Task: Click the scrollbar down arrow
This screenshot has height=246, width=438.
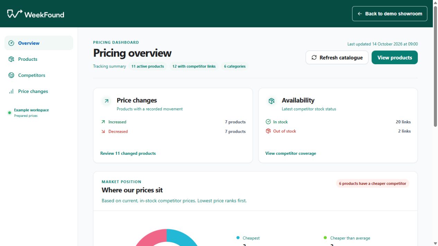Action: pos(435,244)
